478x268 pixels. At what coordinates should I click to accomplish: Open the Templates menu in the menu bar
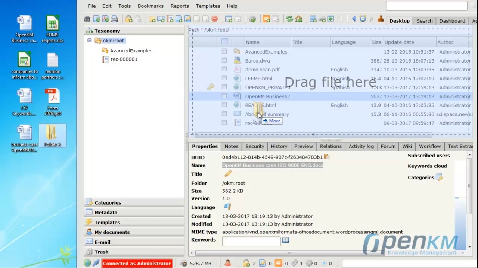click(208, 6)
